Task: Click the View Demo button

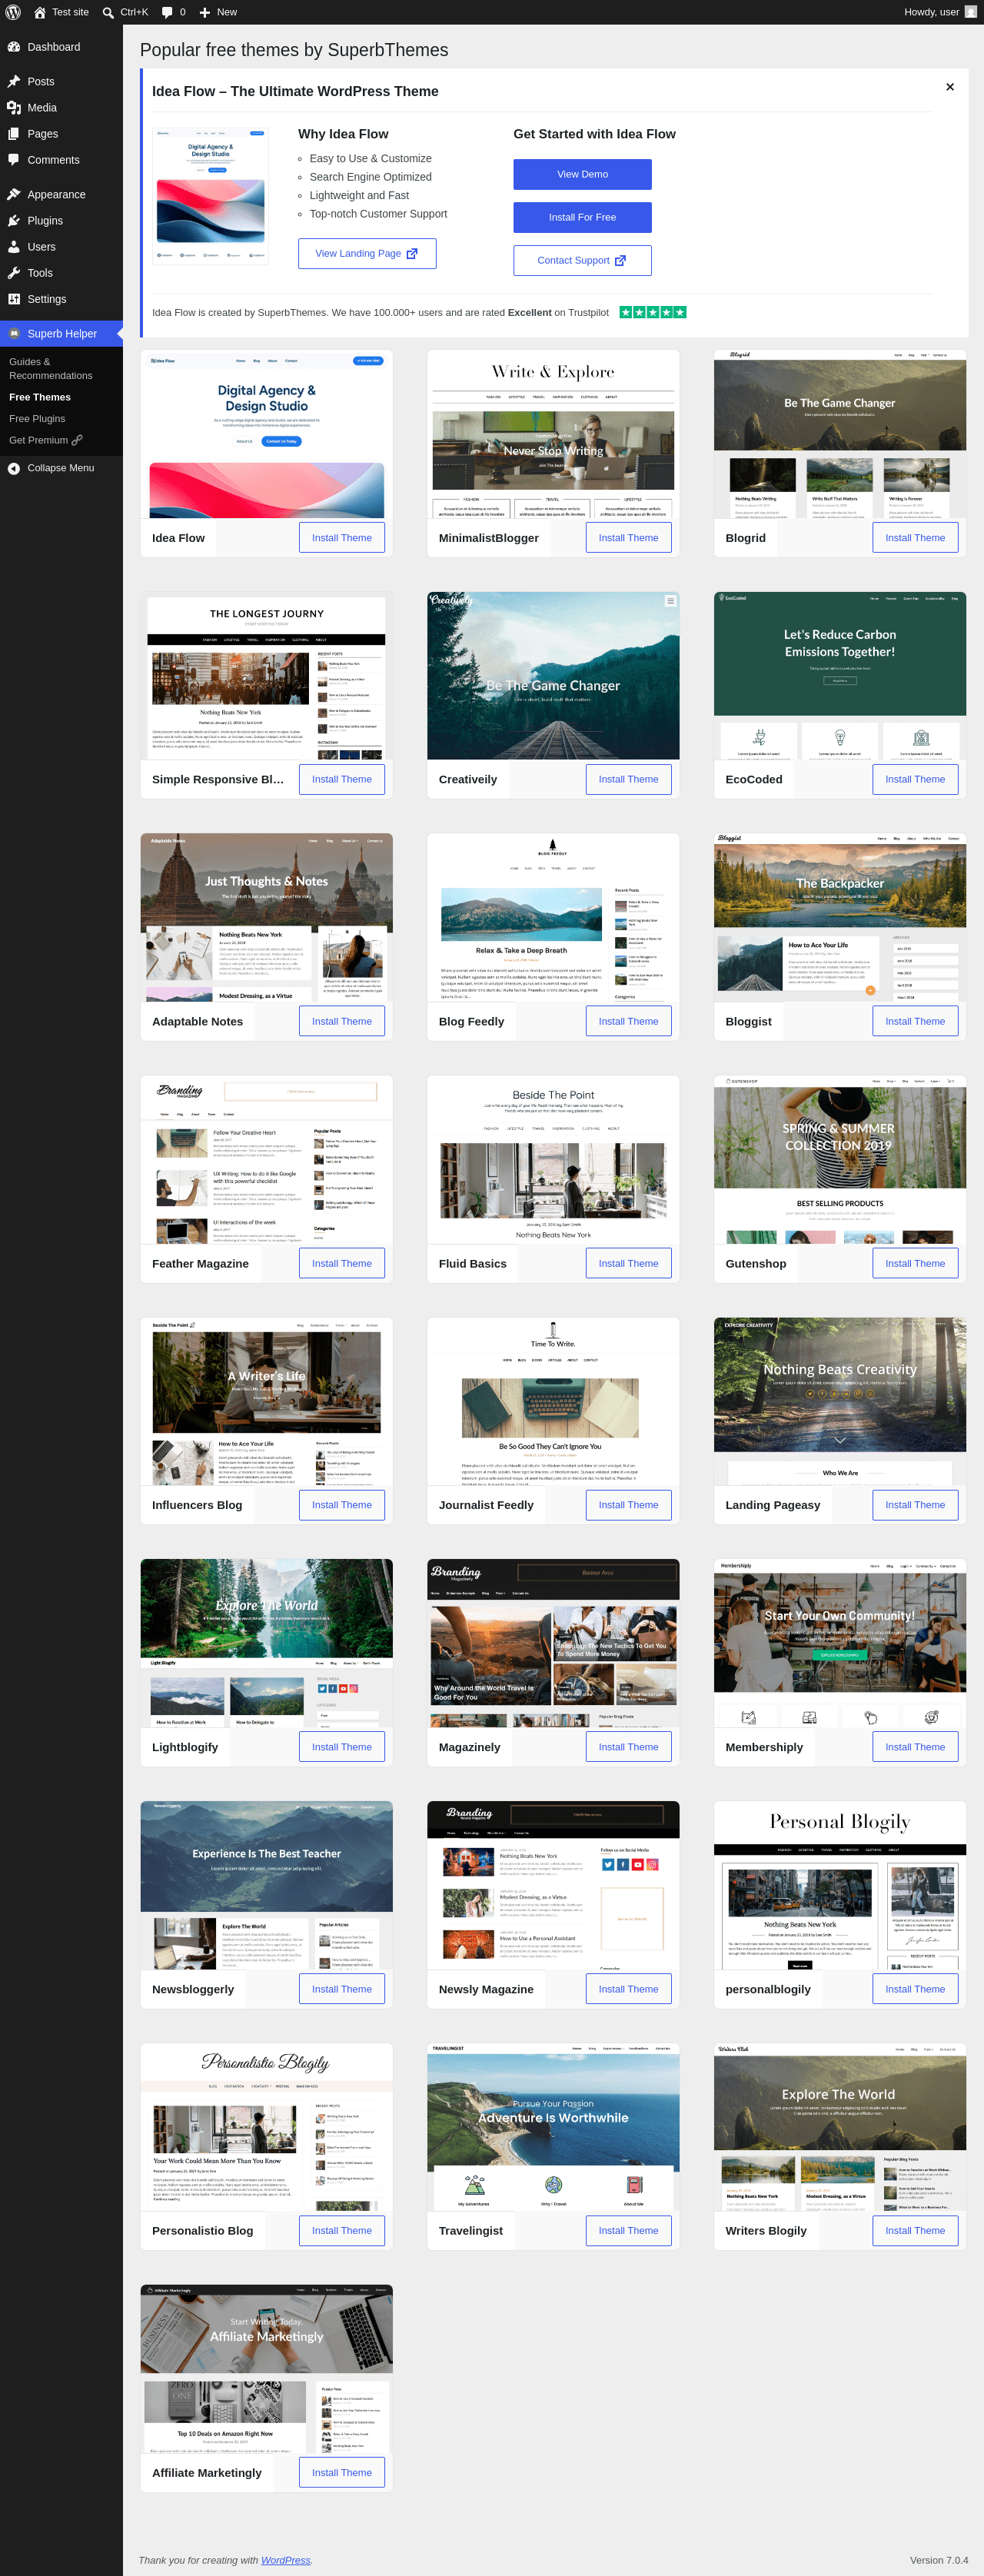Action: coord(582,174)
